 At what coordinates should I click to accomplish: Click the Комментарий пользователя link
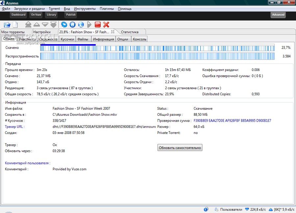28,163
